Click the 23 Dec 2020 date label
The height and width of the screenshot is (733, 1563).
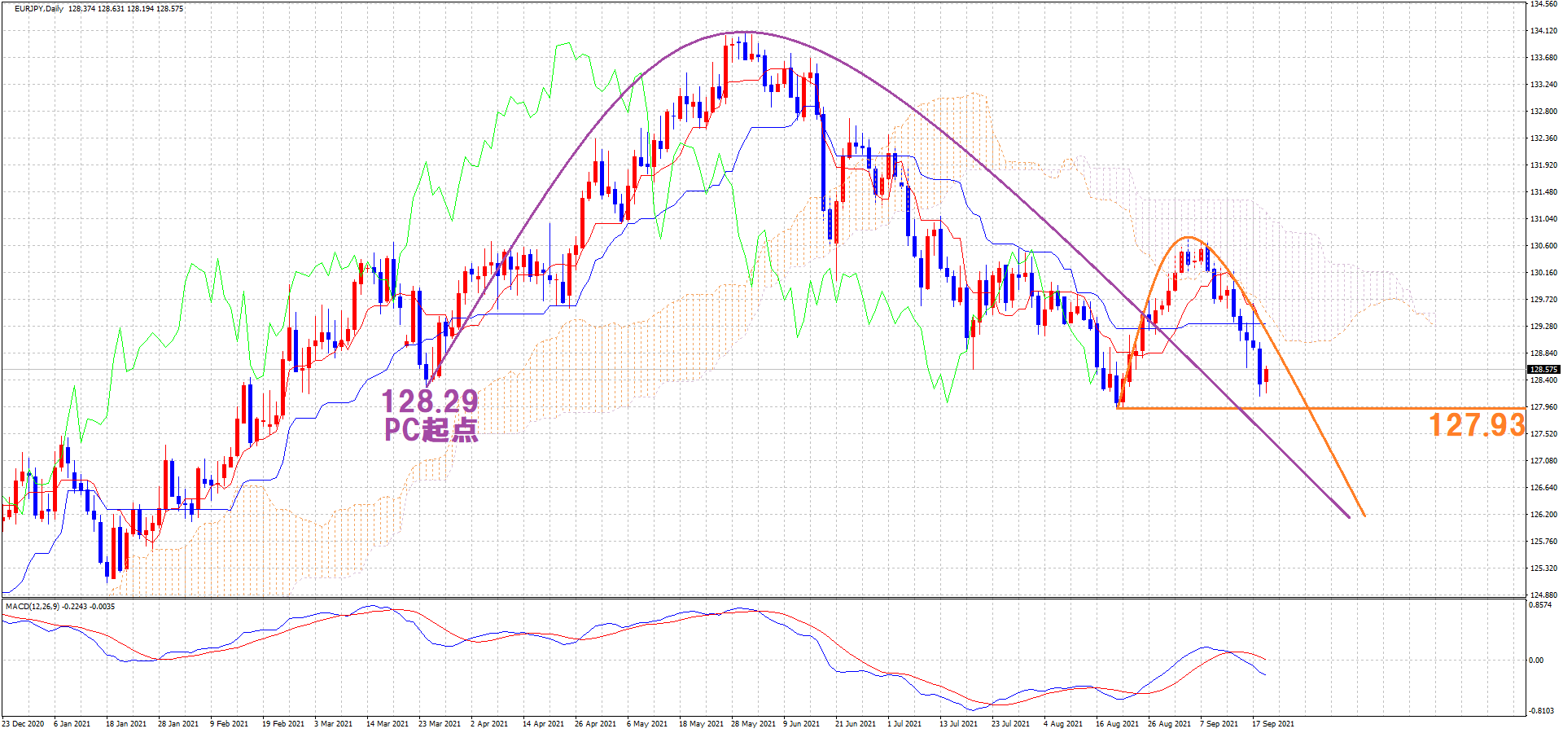[23, 723]
